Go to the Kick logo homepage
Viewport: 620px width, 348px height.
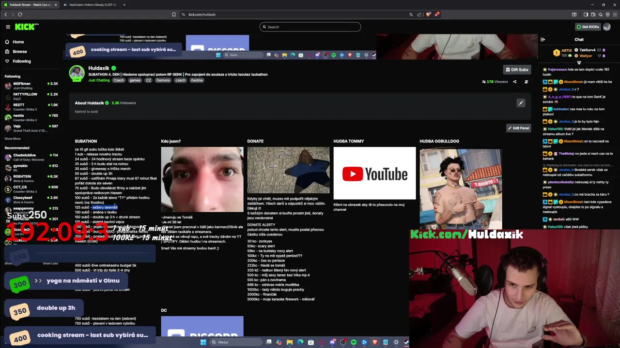click(x=26, y=27)
